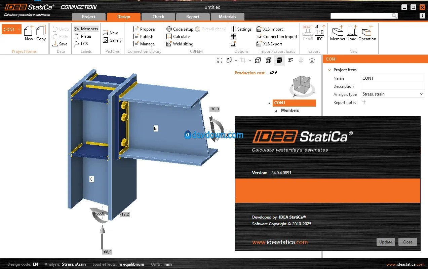
Task: Click the rotate view arrows icon
Action: click(230, 60)
